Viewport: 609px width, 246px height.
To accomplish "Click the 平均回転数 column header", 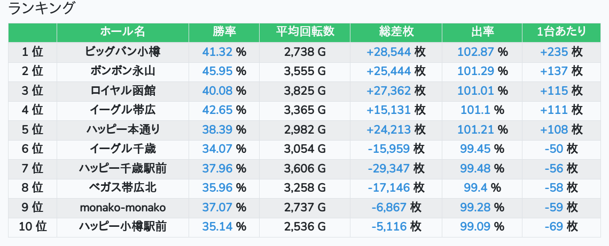I will 304,32.
